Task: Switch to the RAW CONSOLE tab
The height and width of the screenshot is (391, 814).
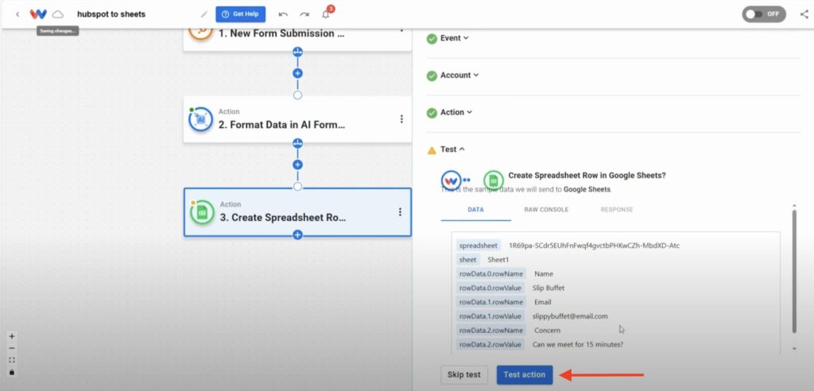Action: 546,210
